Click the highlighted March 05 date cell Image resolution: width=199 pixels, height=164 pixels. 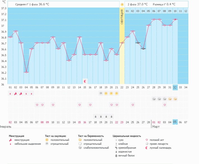click(175, 122)
